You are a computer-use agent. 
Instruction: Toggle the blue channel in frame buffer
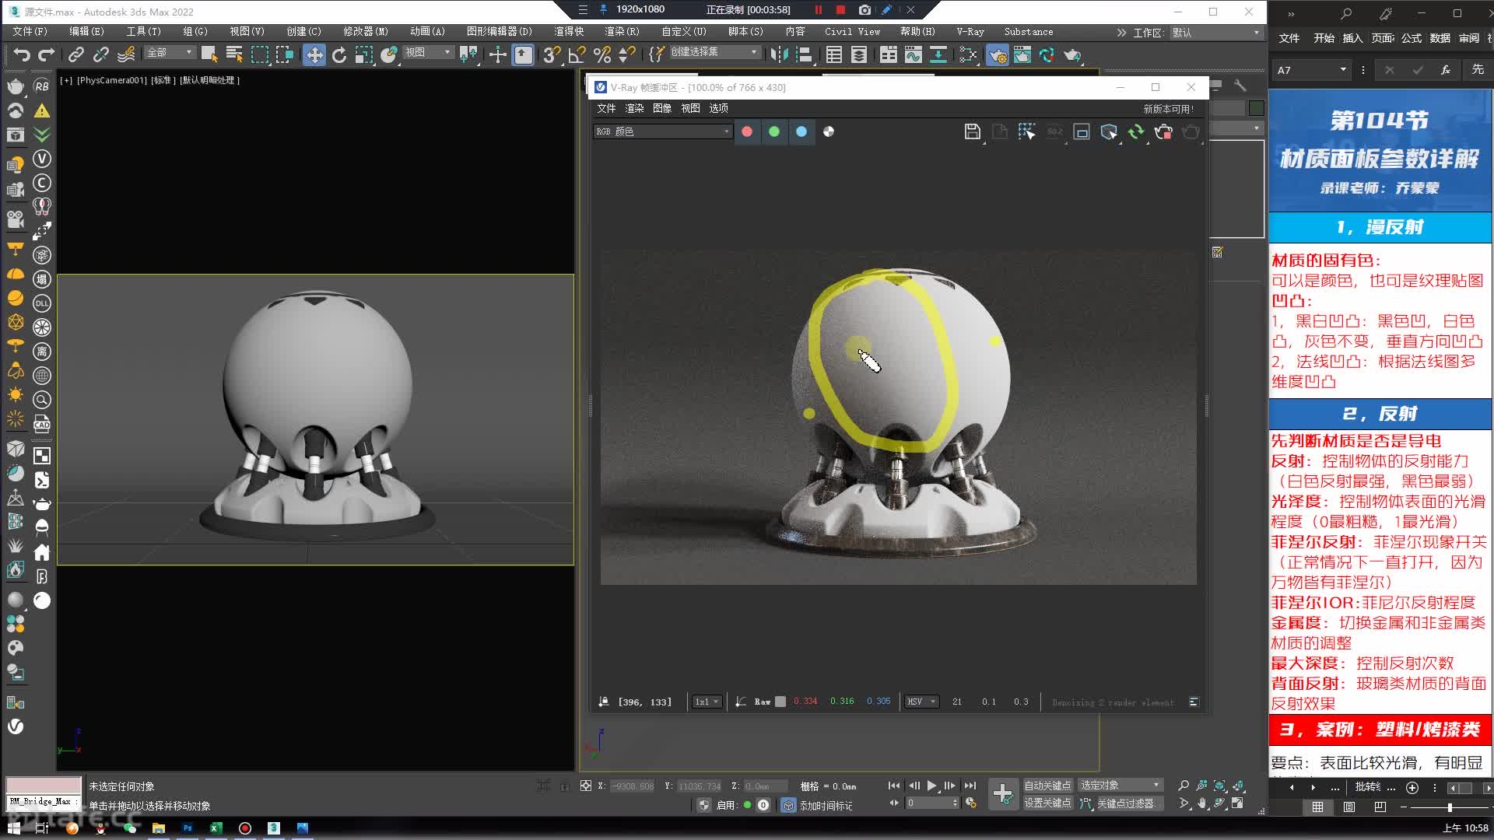[801, 131]
